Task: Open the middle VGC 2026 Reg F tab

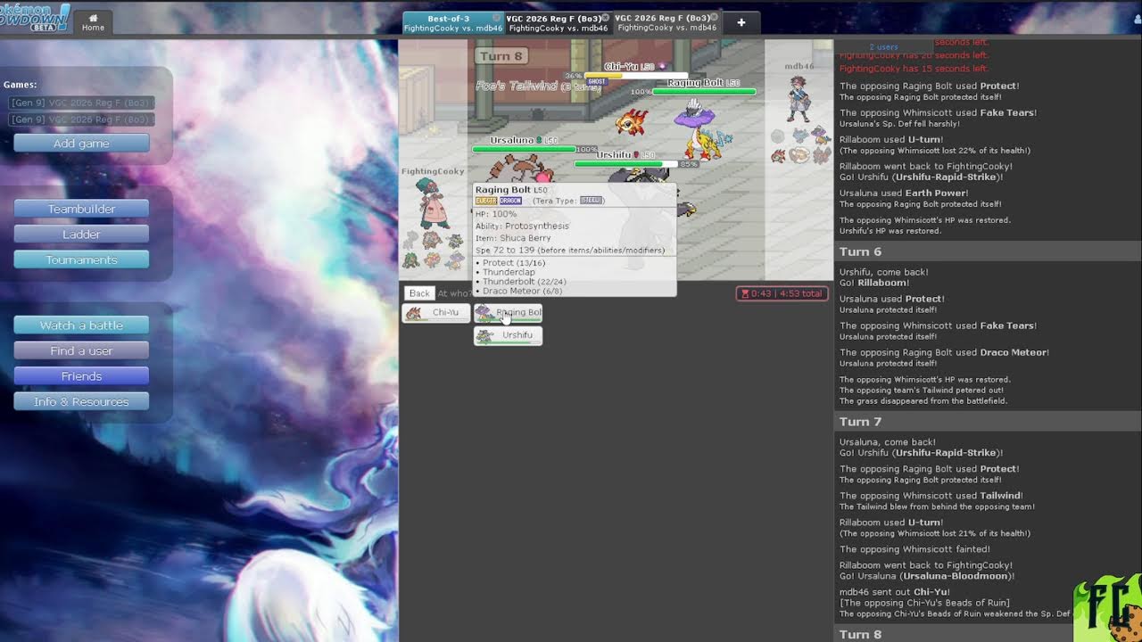Action: tap(559, 23)
